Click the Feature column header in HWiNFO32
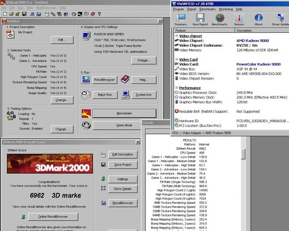The height and width of the screenshot is (231, 289). click(204, 31)
